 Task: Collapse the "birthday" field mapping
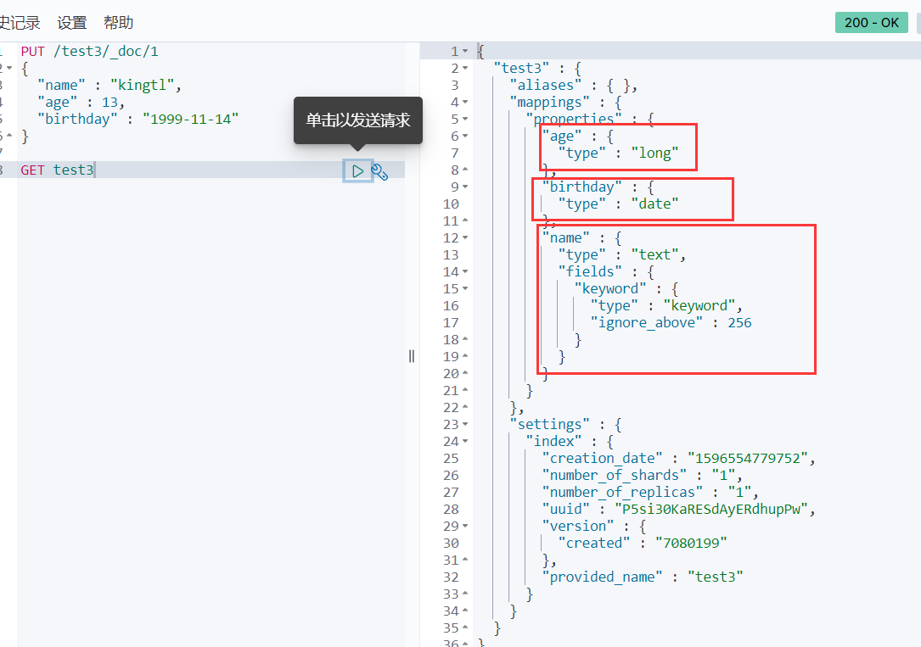tap(465, 187)
